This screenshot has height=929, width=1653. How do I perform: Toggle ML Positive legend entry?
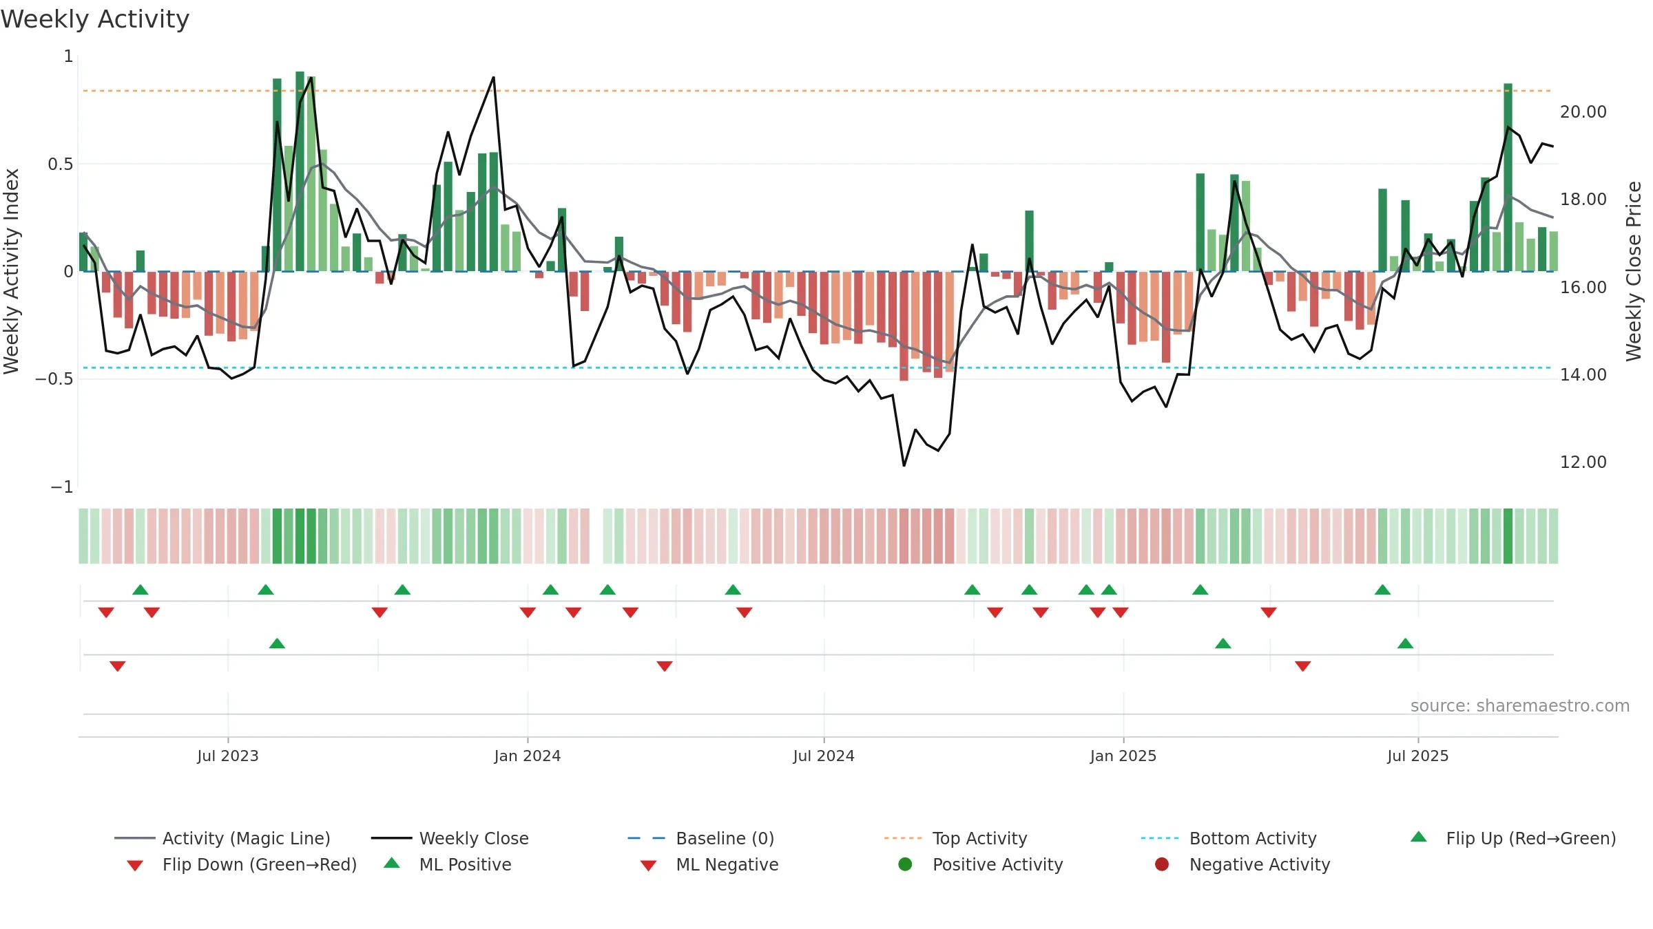coord(448,864)
